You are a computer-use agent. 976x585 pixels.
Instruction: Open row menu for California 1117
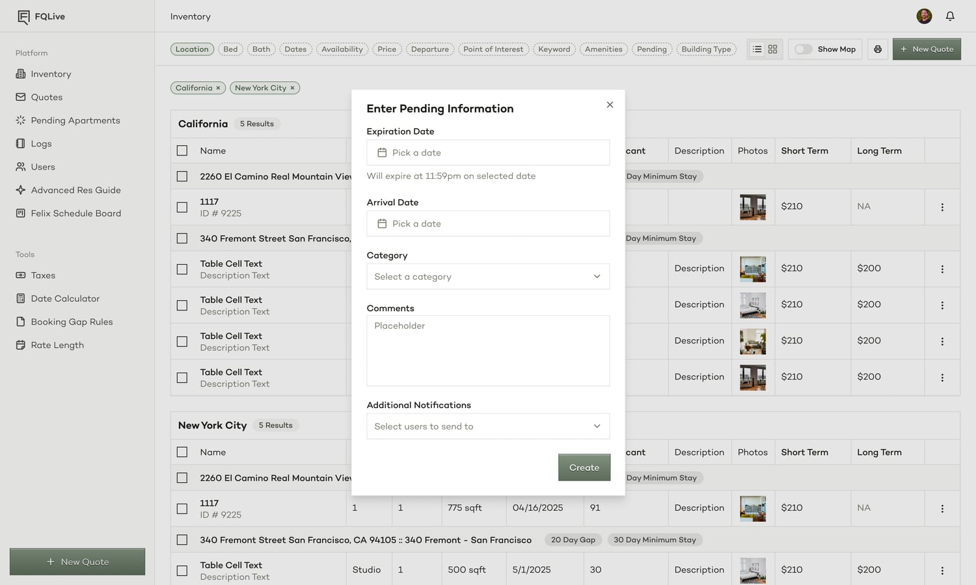[942, 207]
